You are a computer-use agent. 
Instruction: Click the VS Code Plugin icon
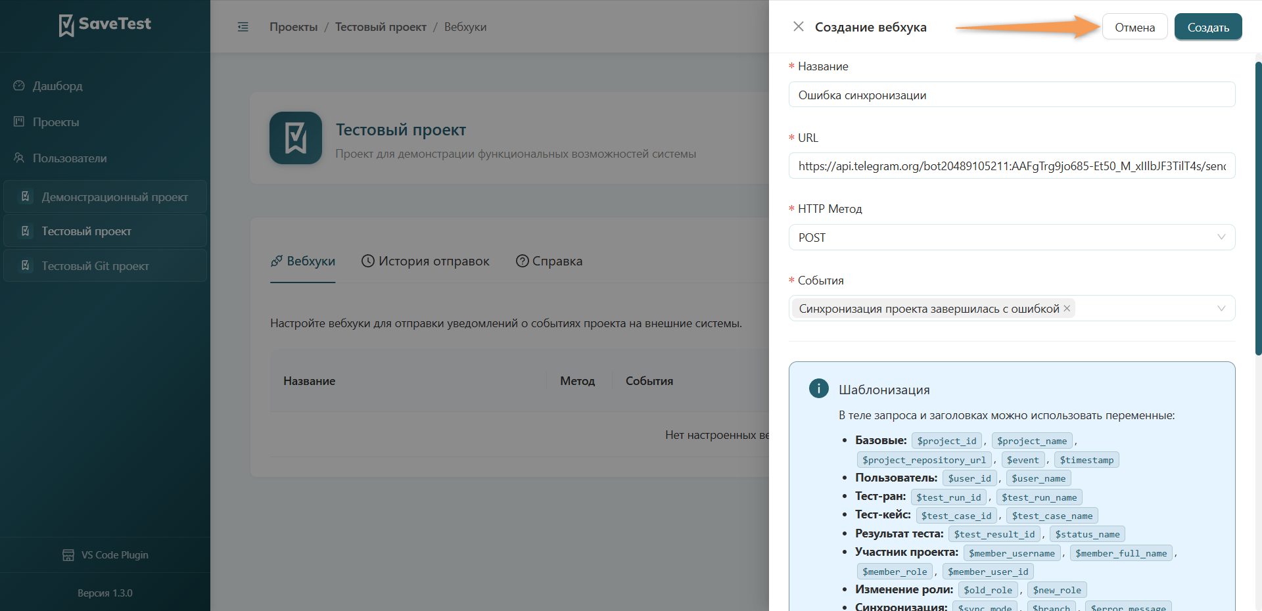(68, 555)
